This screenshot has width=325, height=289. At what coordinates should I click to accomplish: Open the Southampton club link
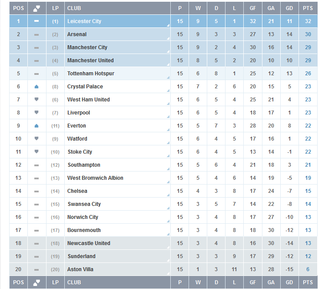[84, 165]
